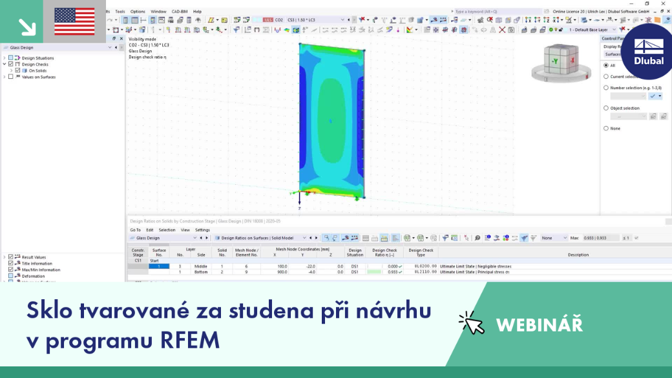Collapse the Design Checks tree node
The height and width of the screenshot is (378, 672).
5,64
